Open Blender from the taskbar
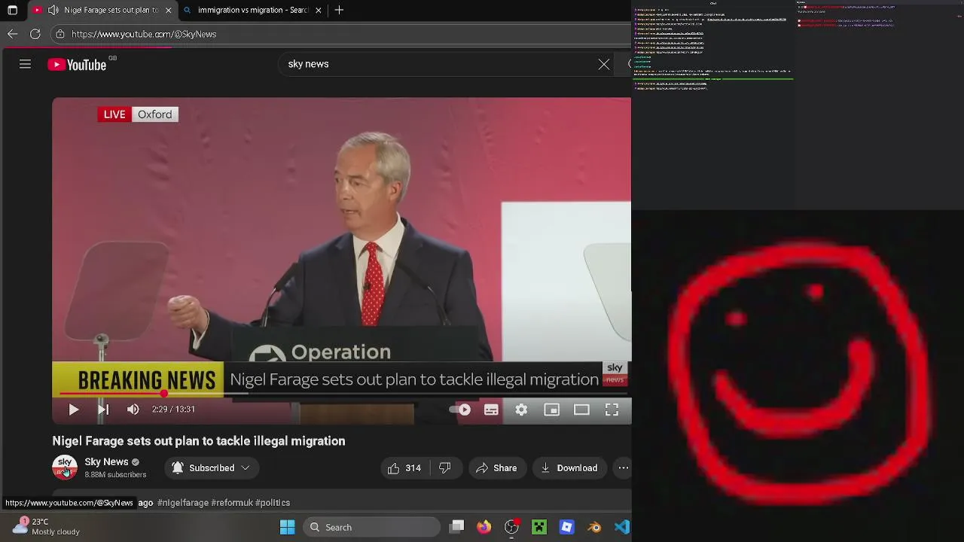This screenshot has height=542, width=964. coord(594,528)
